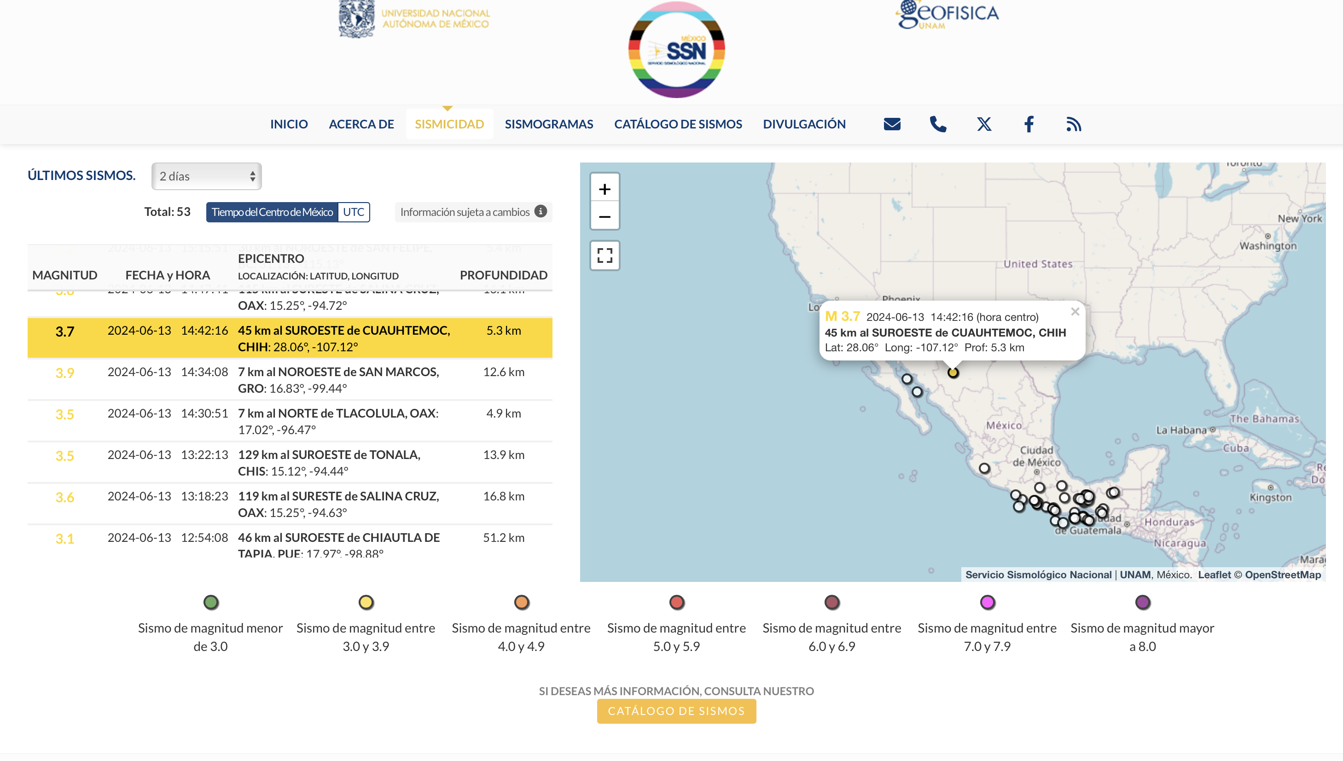1343x761 pixels.
Task: Select the CHIAUTLA DE TAPIA earthquake row
Action: point(290,541)
